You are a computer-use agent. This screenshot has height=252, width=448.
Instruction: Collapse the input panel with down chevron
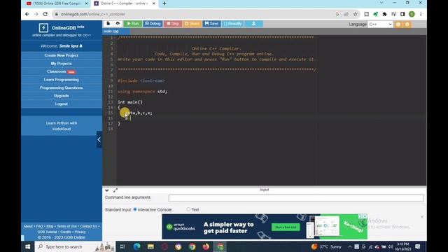(107, 190)
